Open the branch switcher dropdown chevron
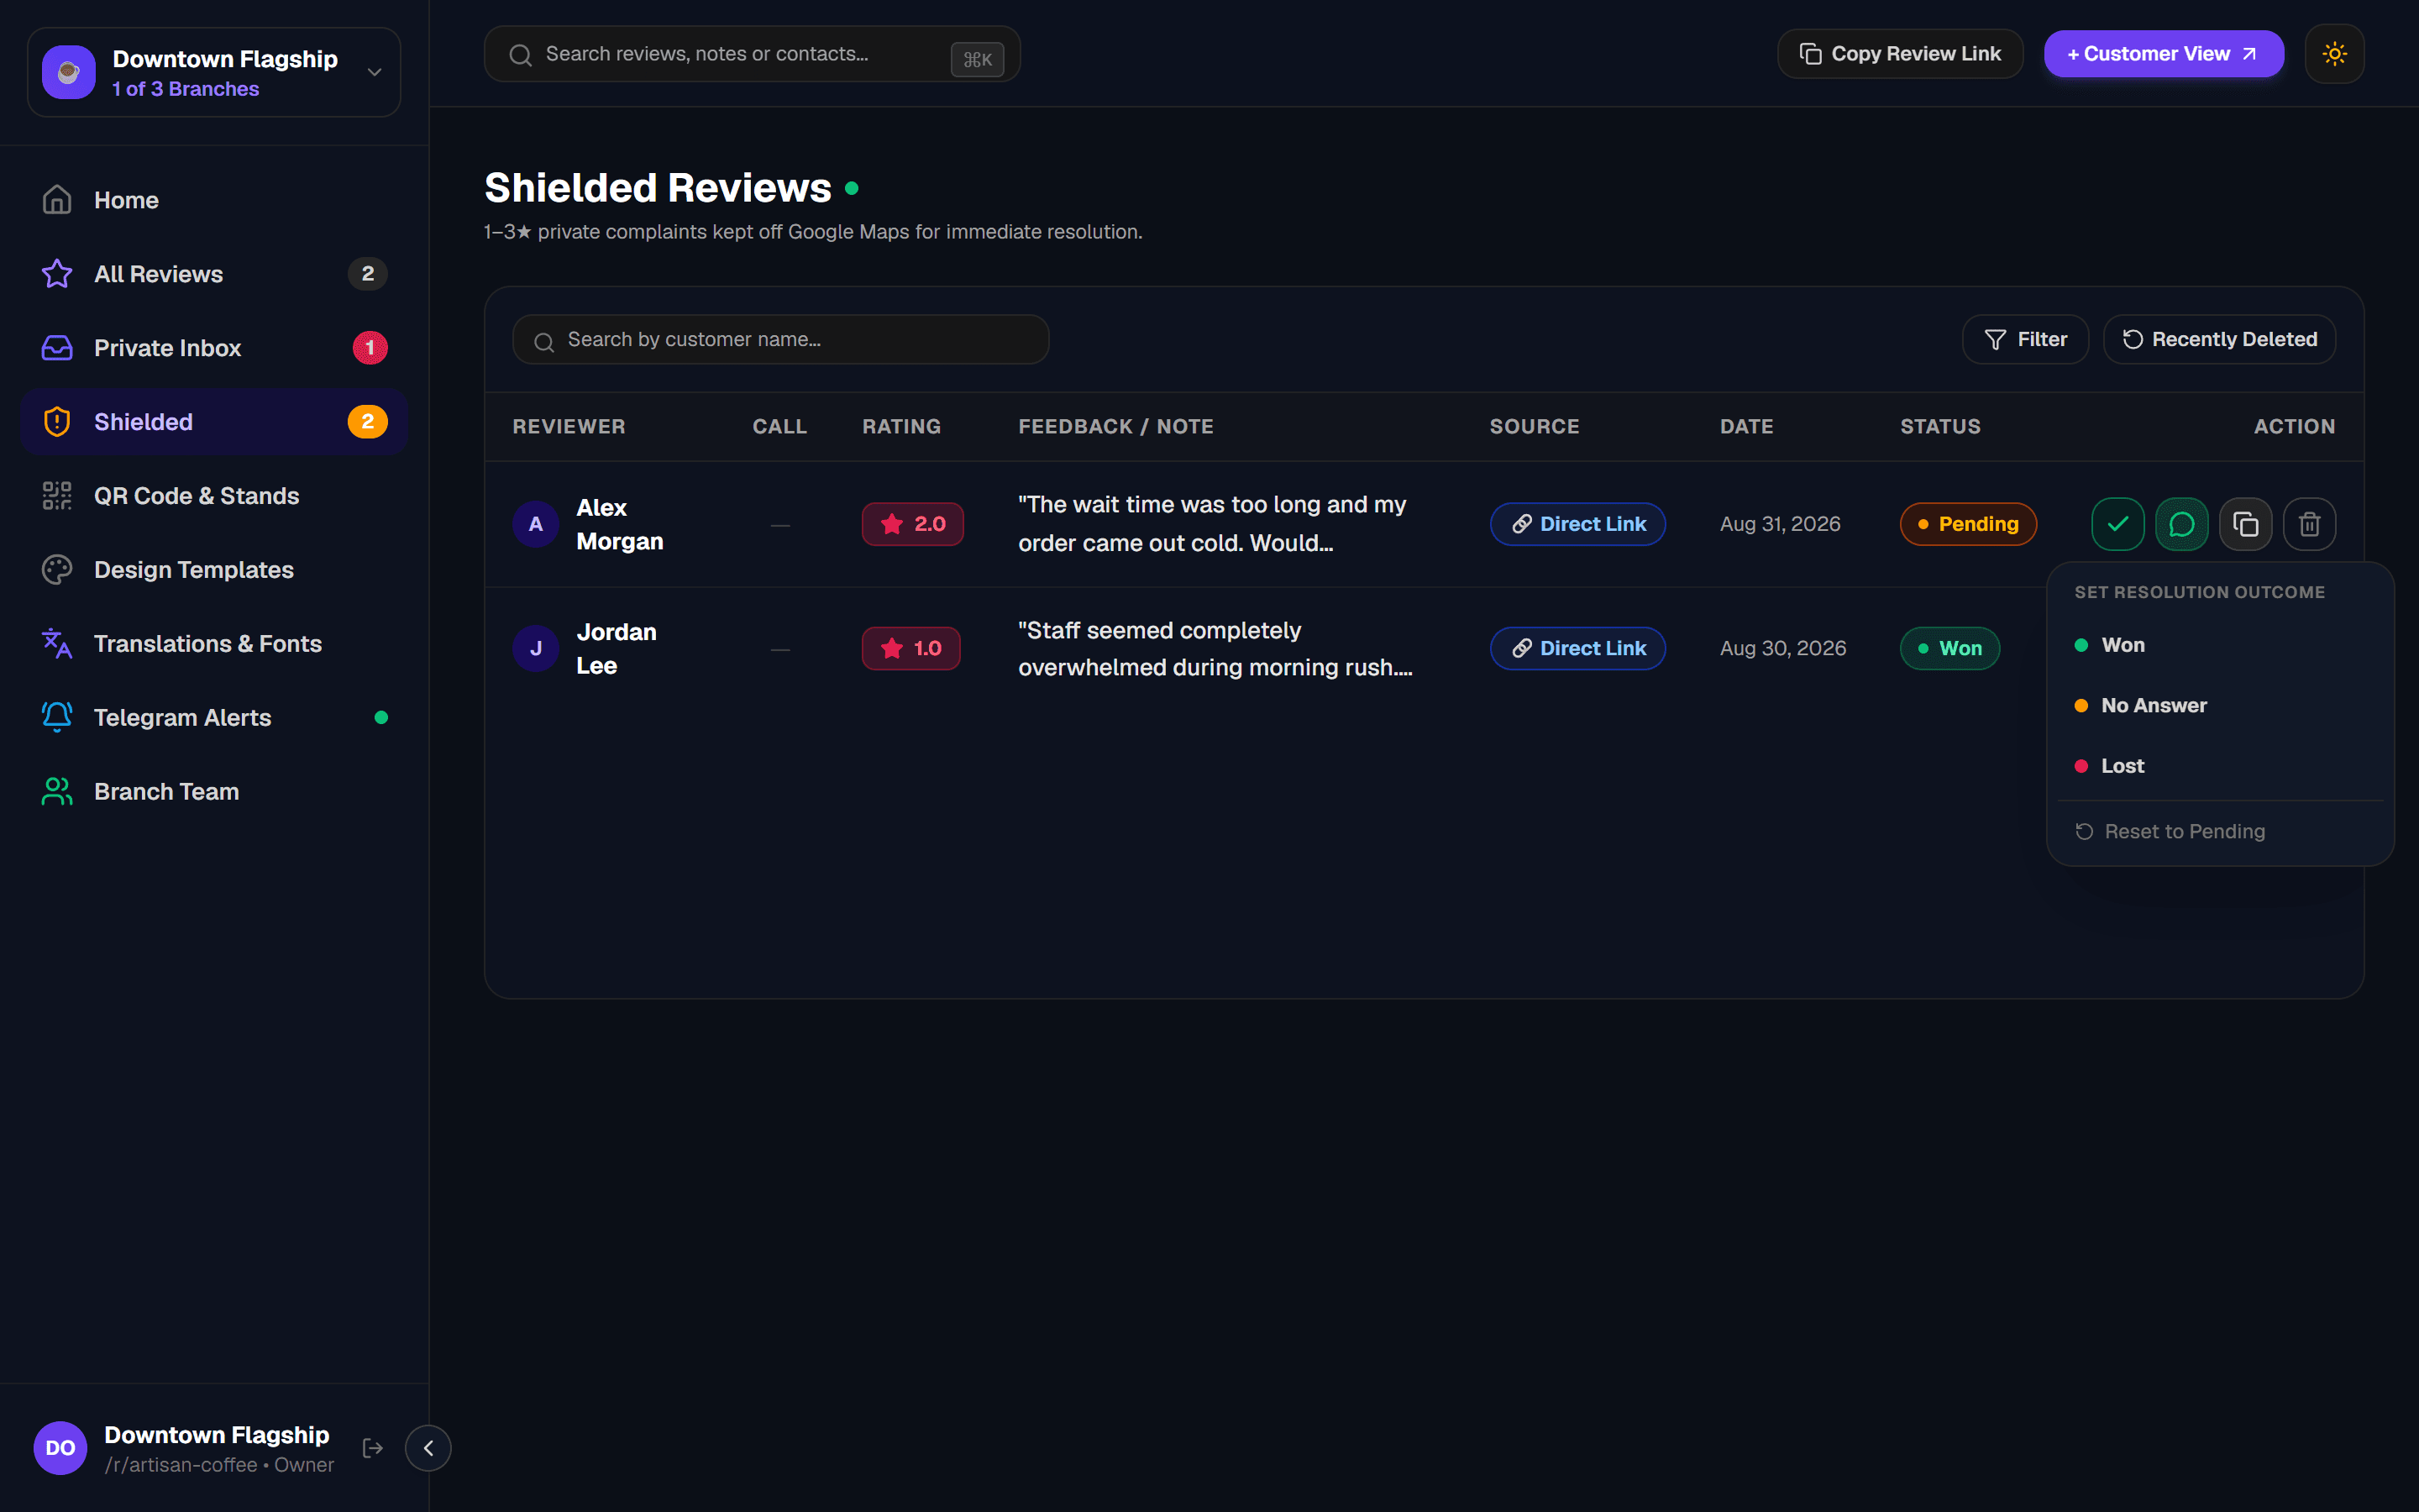The height and width of the screenshot is (1512, 2419). (375, 72)
